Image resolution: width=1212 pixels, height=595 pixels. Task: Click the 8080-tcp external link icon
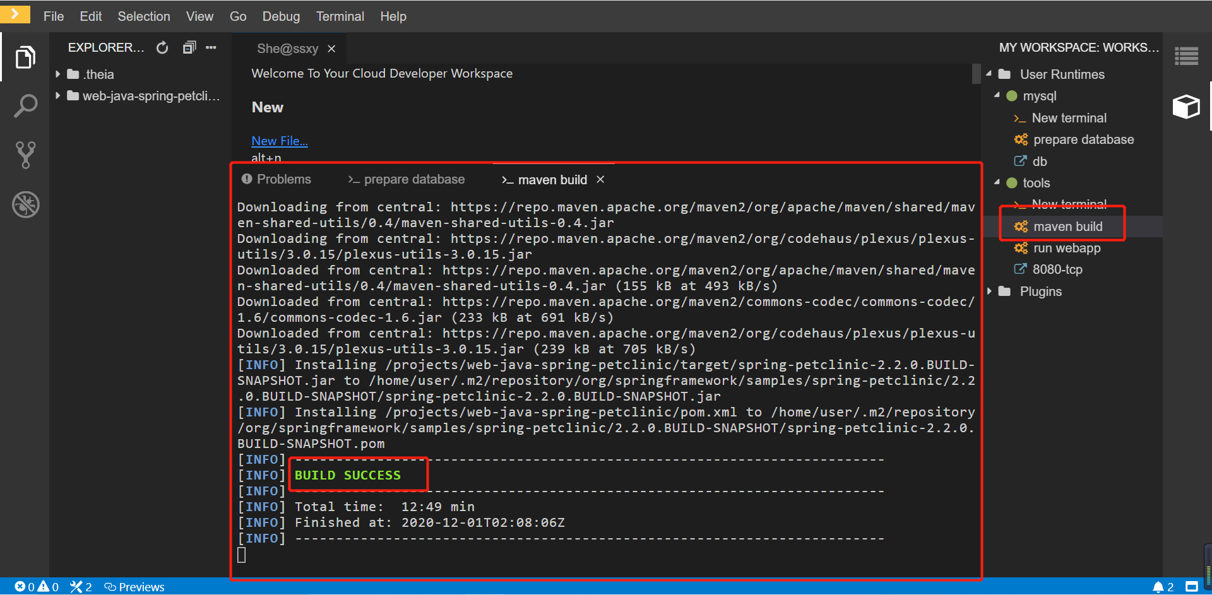tap(1020, 269)
